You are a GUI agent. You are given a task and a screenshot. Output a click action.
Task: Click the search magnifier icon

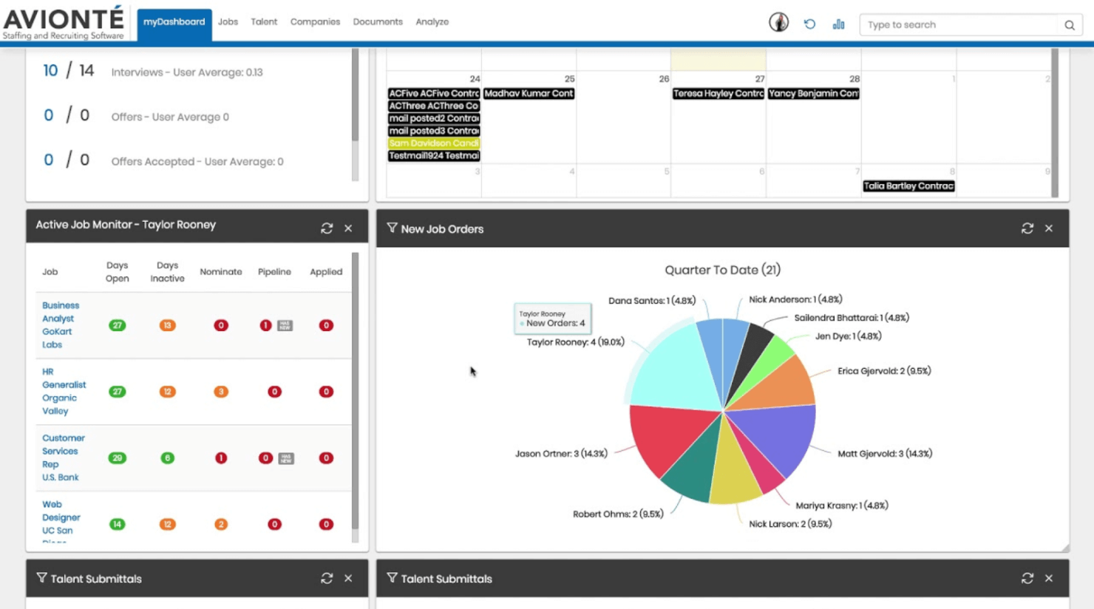coord(1069,25)
